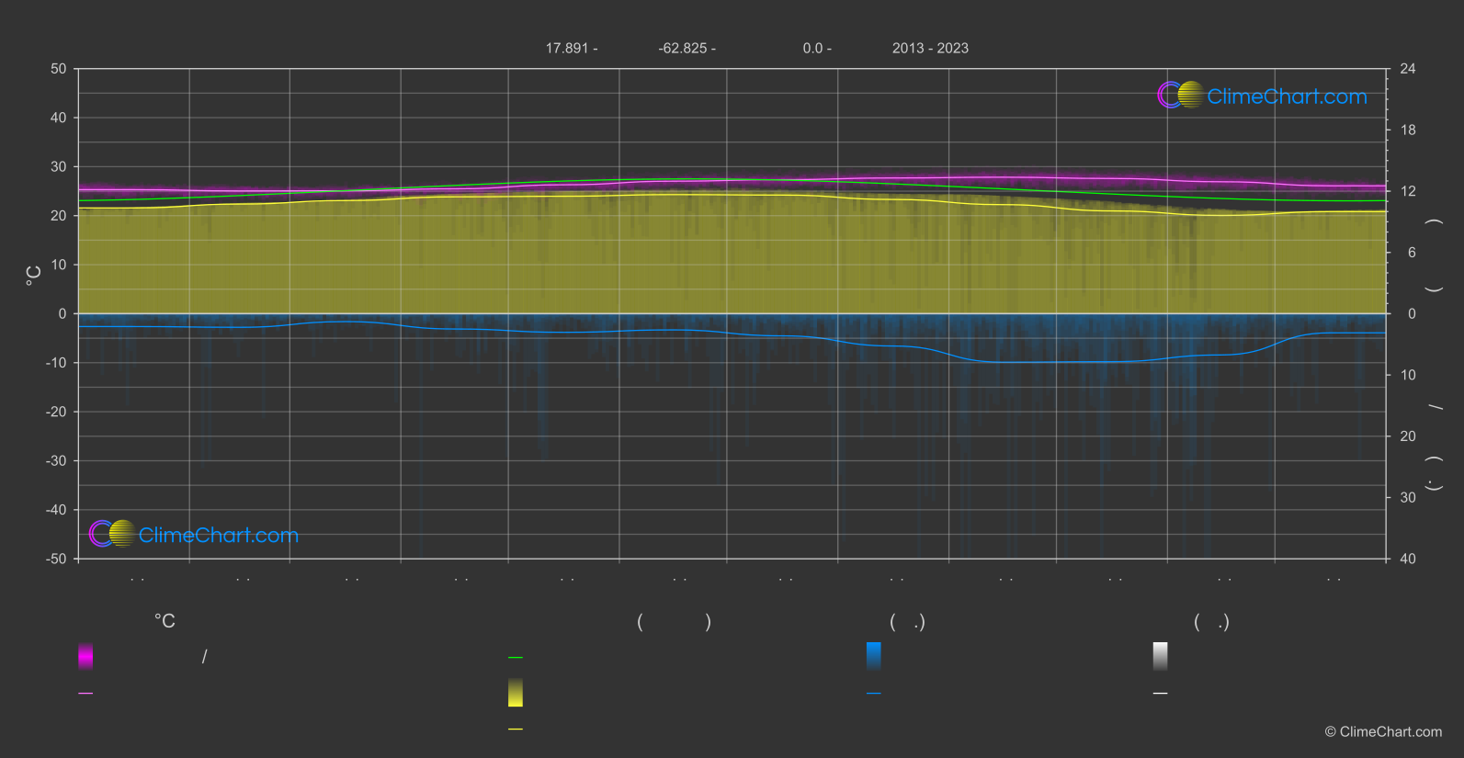Toggle the yellow gradient legend swatch
Viewport: 1464px width, 758px height.
[516, 693]
